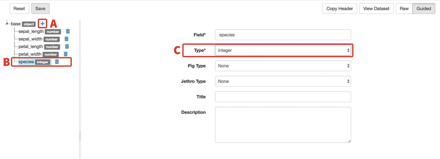The height and width of the screenshot is (159, 440).
Task: Open the Type dropdown showing integer
Action: pyautogui.click(x=283, y=50)
